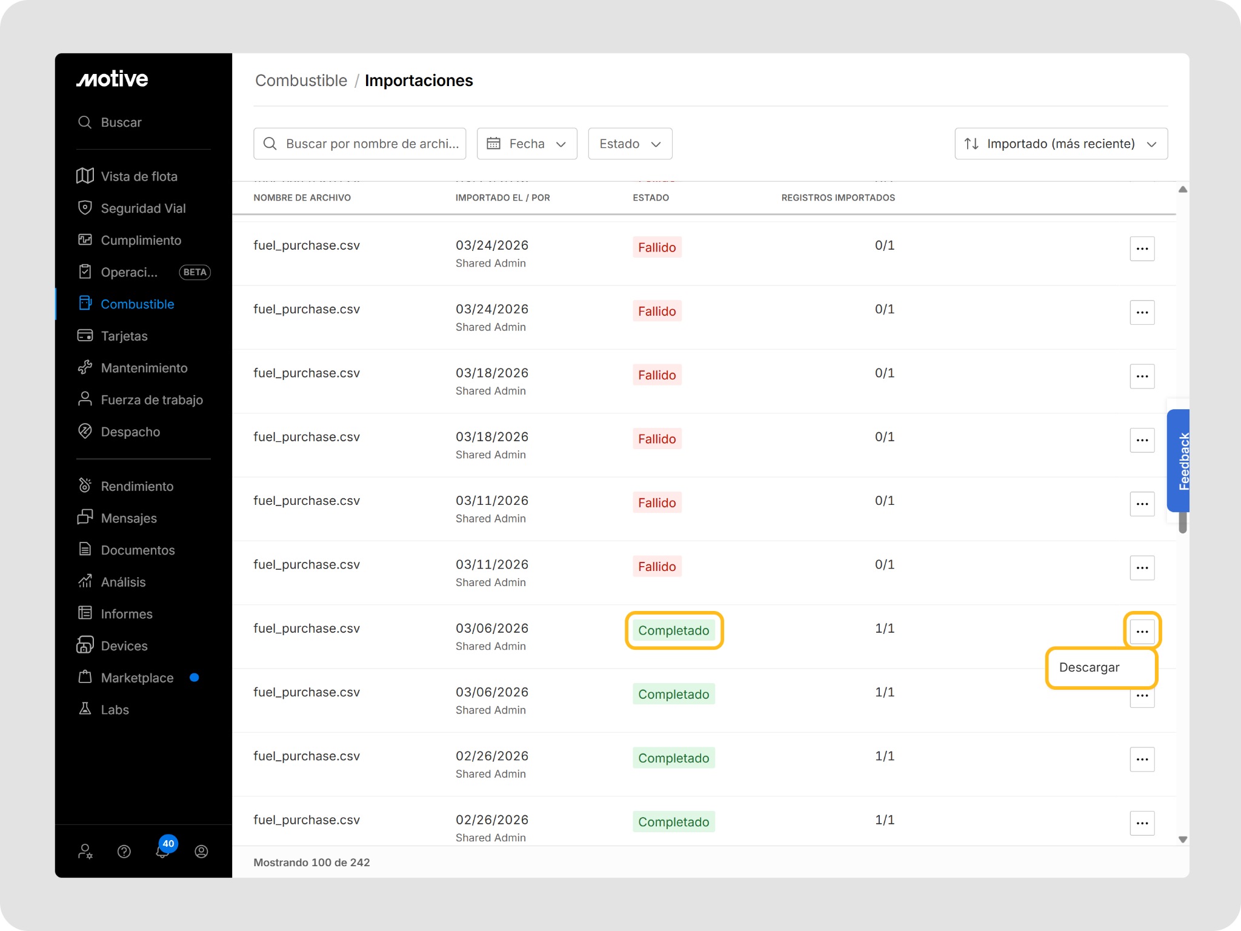
Task: Open the Tarjetas cards section
Action: click(x=113, y=336)
